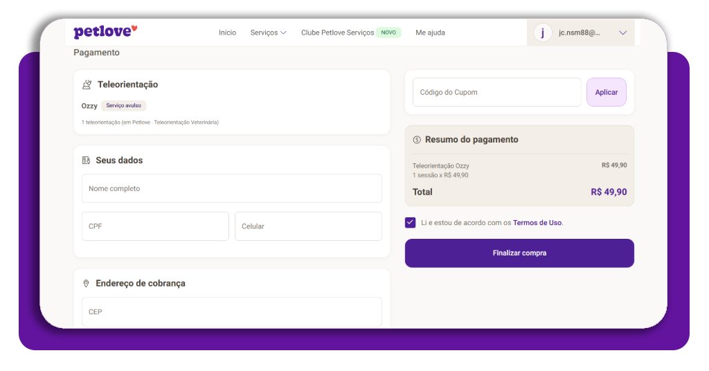Click the 1 teleorientação description text

coord(150,123)
